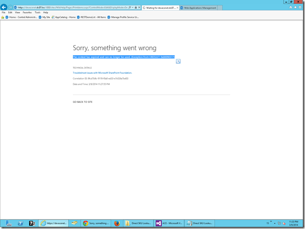Viewport: 305px width, 229px height.
Task: Click the accelerator icon below selected error text
Action: (178, 62)
